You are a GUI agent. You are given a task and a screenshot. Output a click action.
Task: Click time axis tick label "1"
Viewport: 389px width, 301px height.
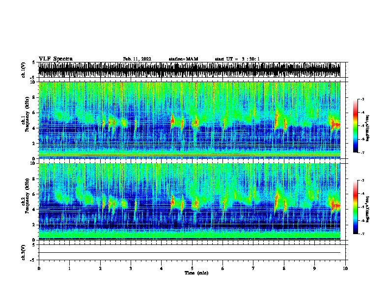click(69, 269)
